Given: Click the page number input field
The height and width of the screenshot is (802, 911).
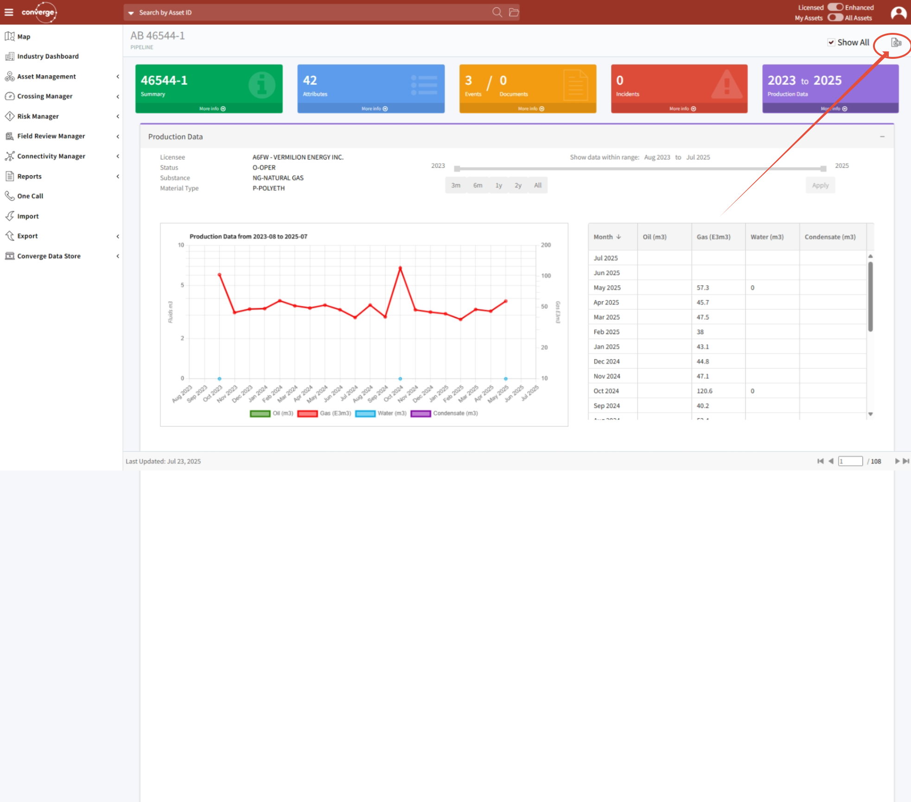Looking at the screenshot, I should [x=850, y=461].
